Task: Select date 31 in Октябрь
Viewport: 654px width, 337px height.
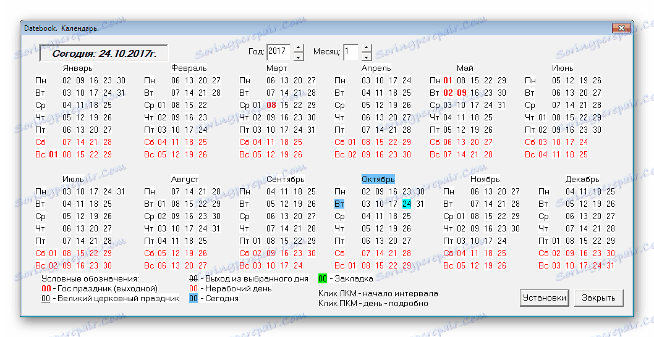Action: click(x=420, y=204)
